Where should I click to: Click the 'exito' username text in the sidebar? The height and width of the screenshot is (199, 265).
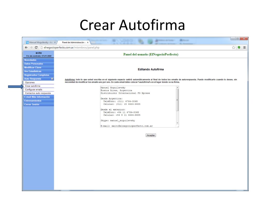39,53
